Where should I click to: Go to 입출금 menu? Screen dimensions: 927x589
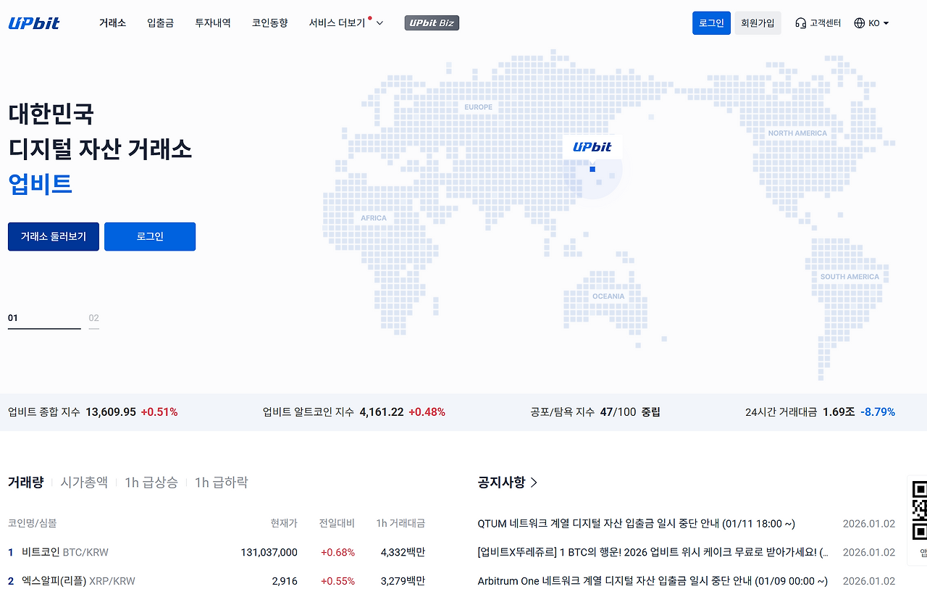(x=160, y=23)
